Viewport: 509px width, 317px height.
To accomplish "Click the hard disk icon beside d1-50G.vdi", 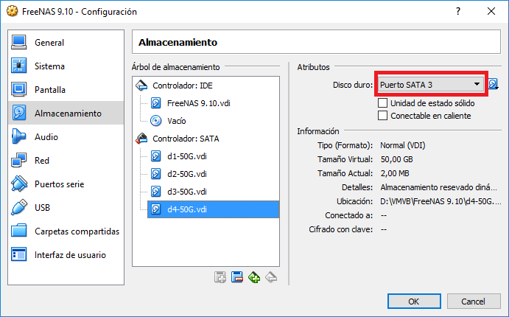I will pyautogui.click(x=156, y=156).
